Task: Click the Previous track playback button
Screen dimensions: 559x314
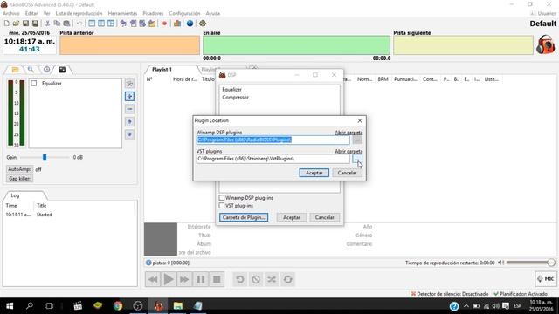Action: pyautogui.click(x=153, y=279)
